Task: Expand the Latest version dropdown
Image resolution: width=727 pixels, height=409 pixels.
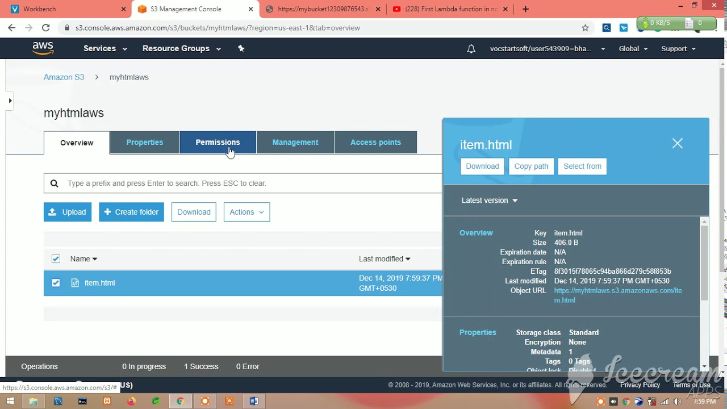Action: [x=490, y=200]
